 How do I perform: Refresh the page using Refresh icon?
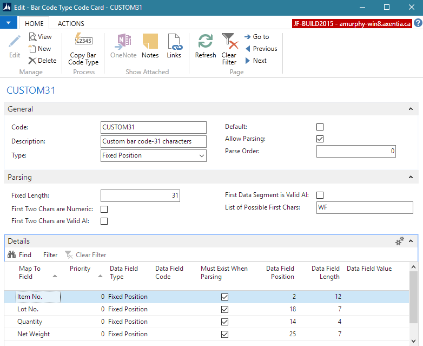(206, 42)
